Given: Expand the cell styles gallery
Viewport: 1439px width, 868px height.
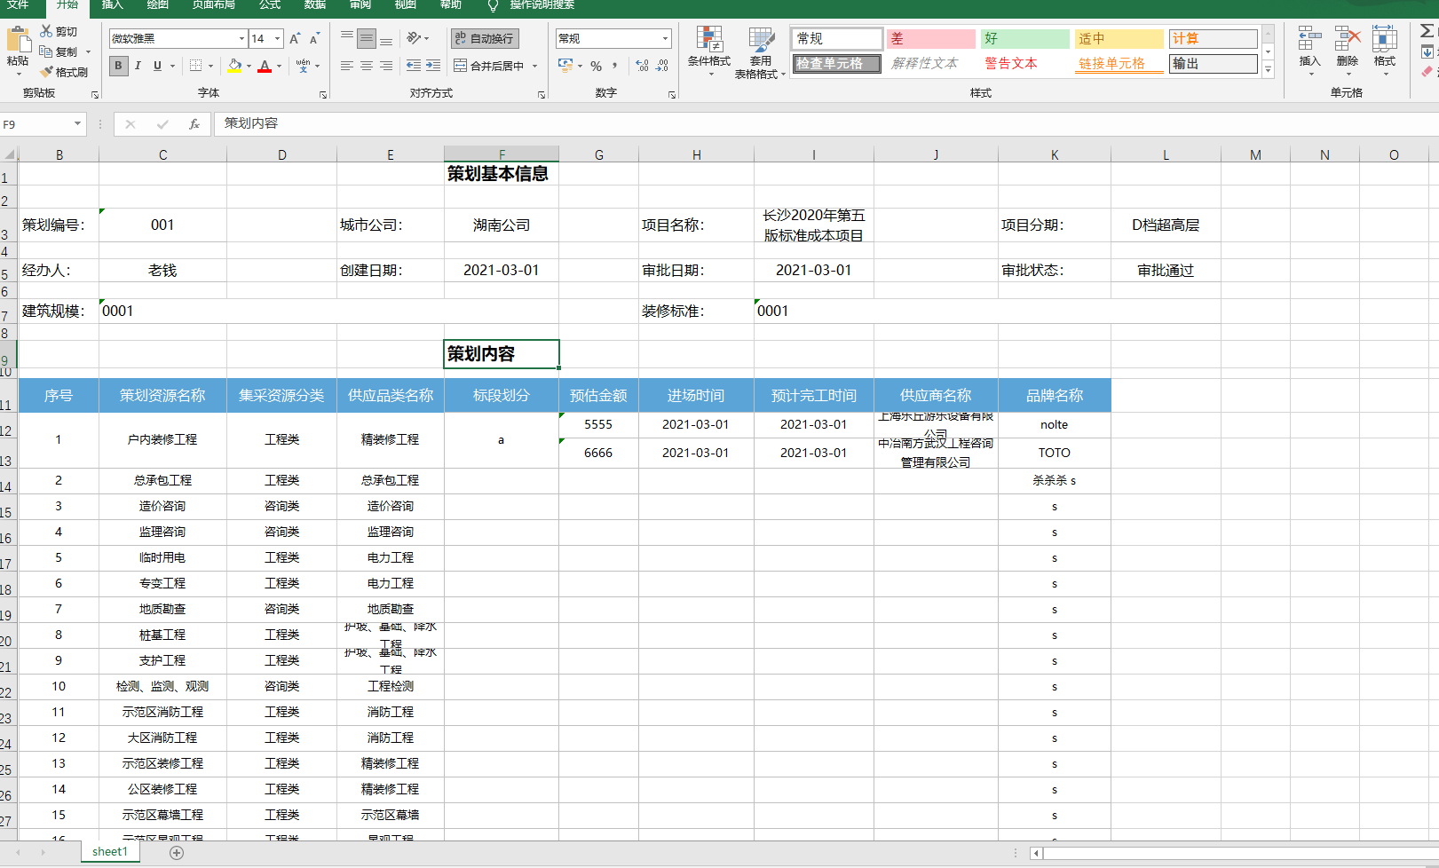Looking at the screenshot, I should tap(1268, 68).
